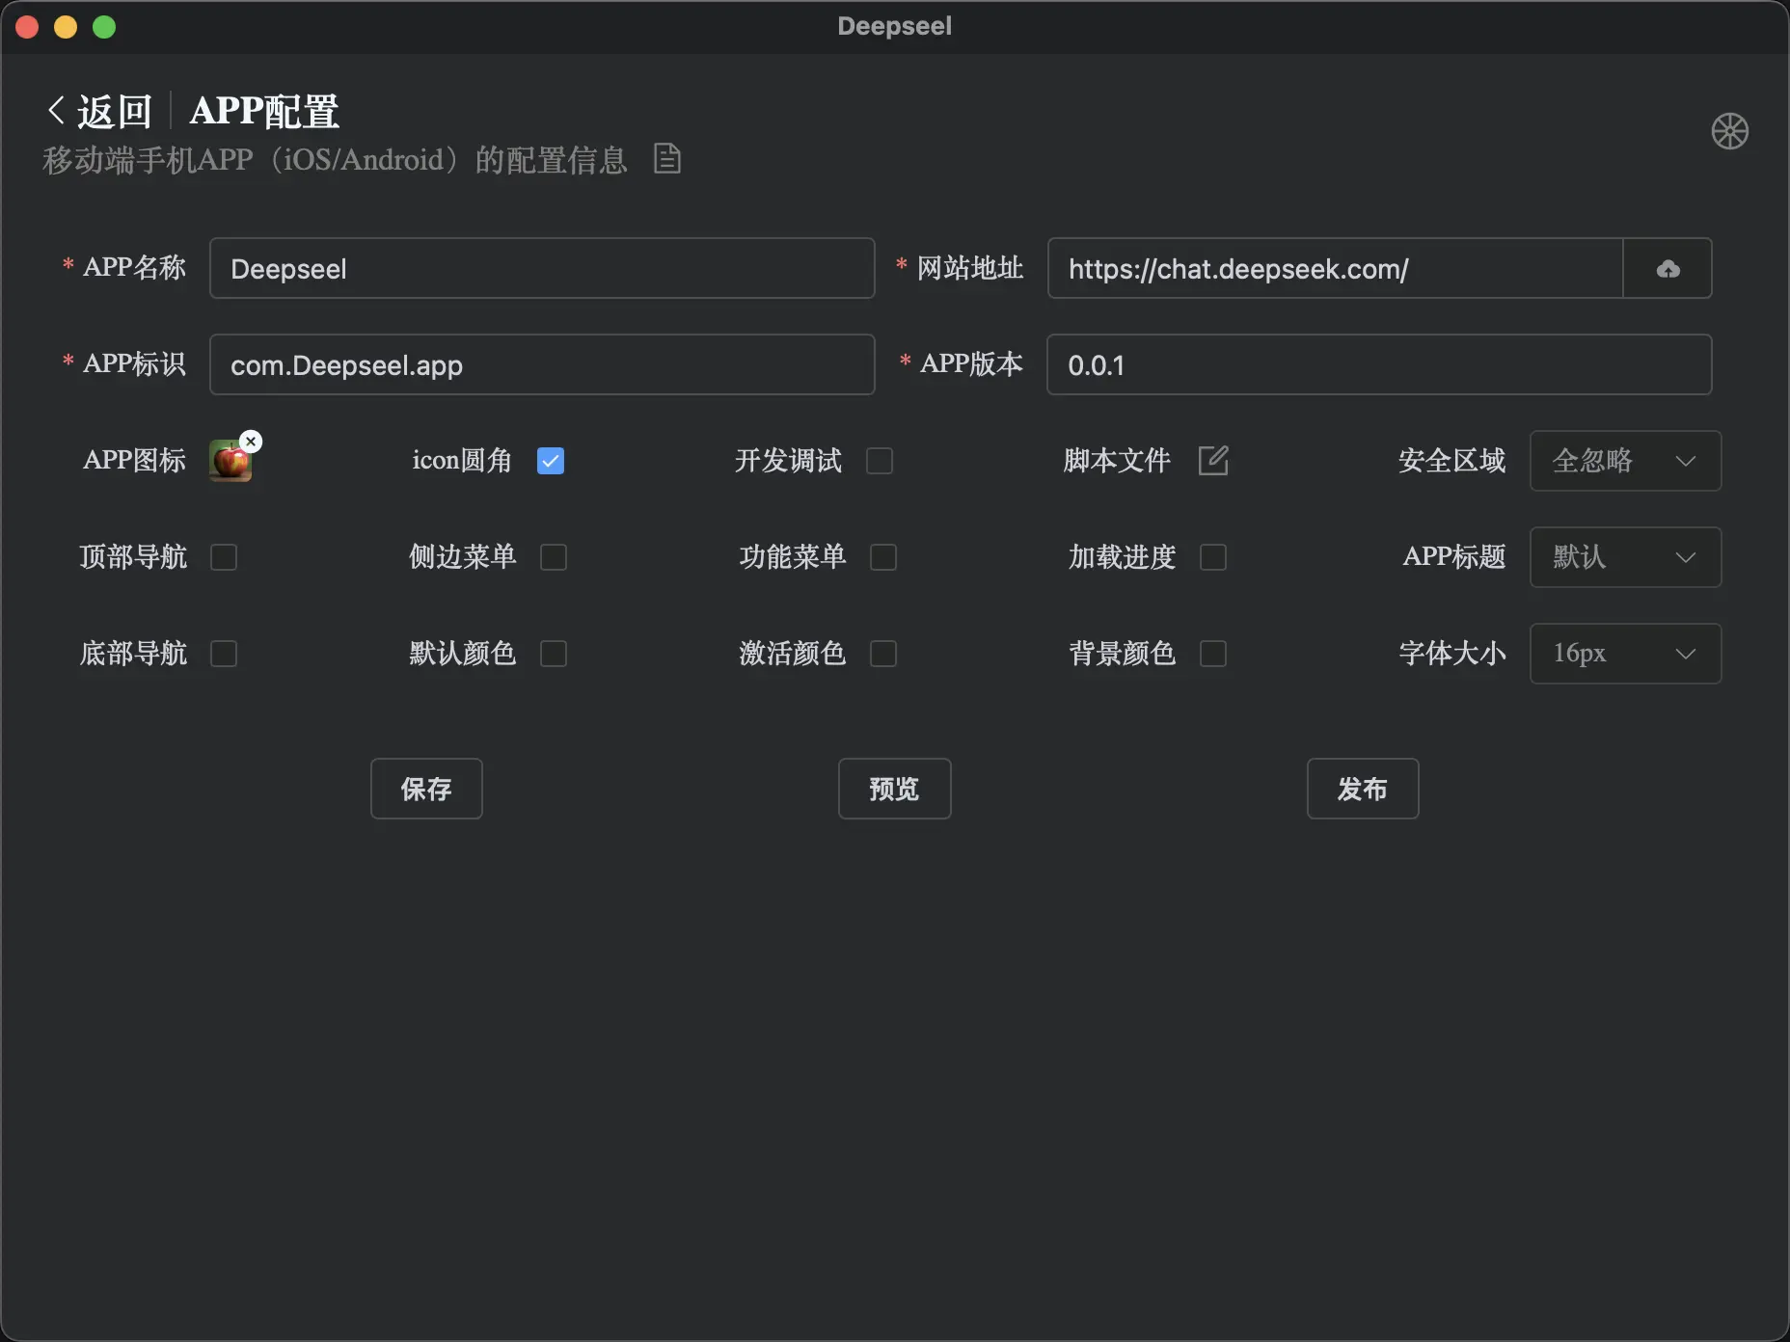Remove the current APP图标 apple icon

(250, 441)
